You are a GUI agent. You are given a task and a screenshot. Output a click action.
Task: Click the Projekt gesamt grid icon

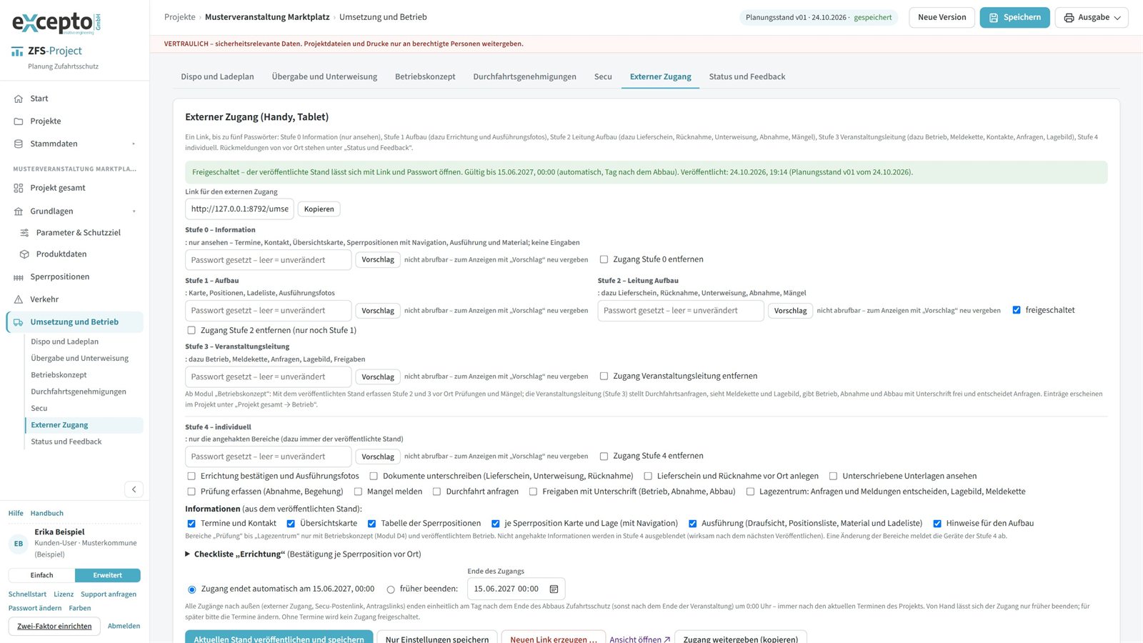[19, 188]
